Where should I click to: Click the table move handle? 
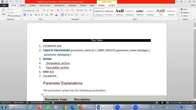tap(42, 94)
